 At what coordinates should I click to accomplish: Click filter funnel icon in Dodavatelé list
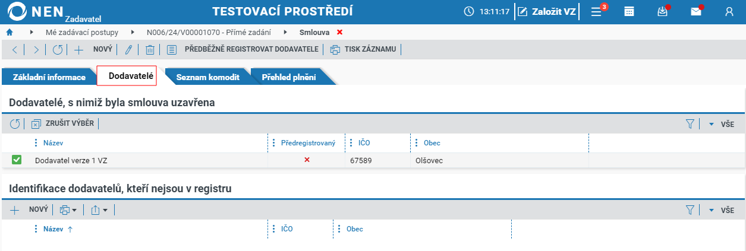[690, 124]
